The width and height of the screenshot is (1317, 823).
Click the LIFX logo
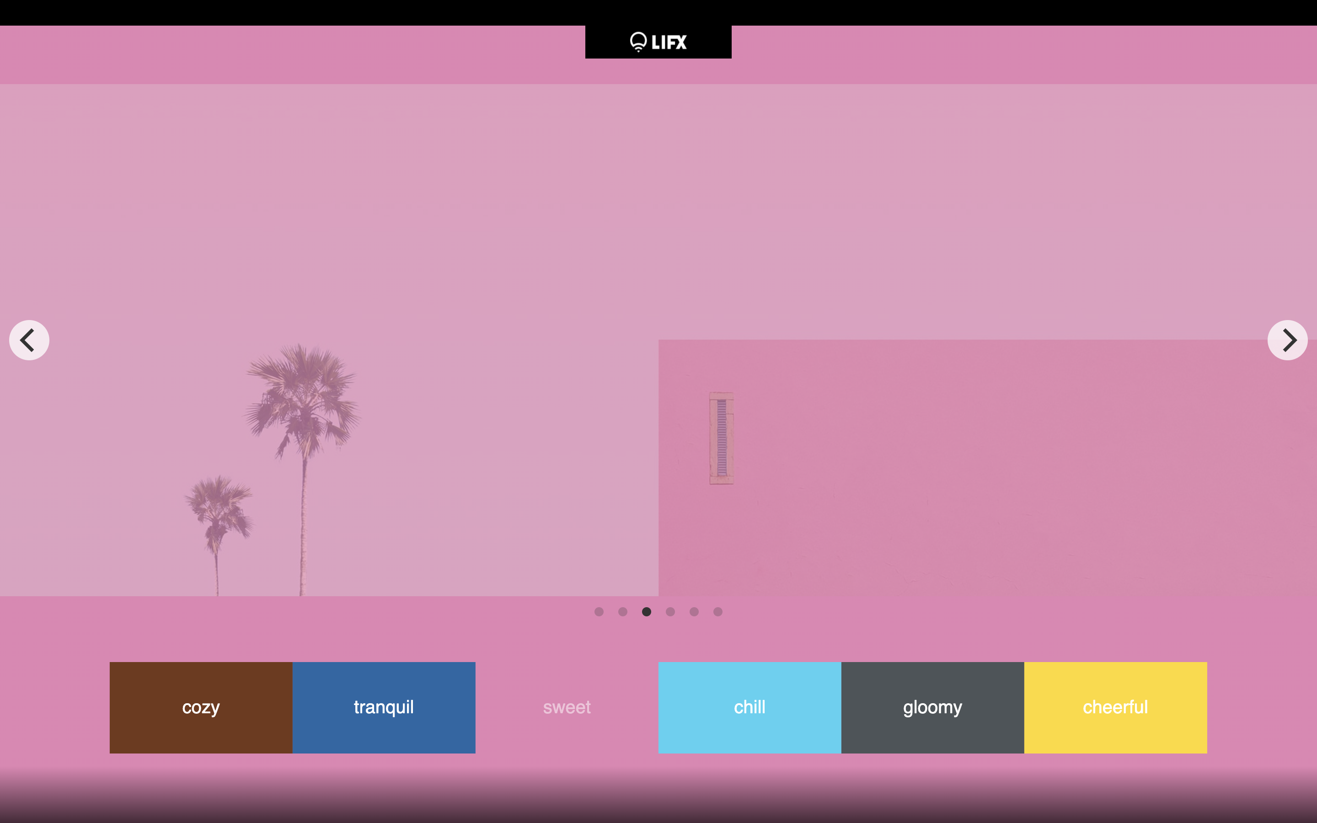(x=658, y=42)
